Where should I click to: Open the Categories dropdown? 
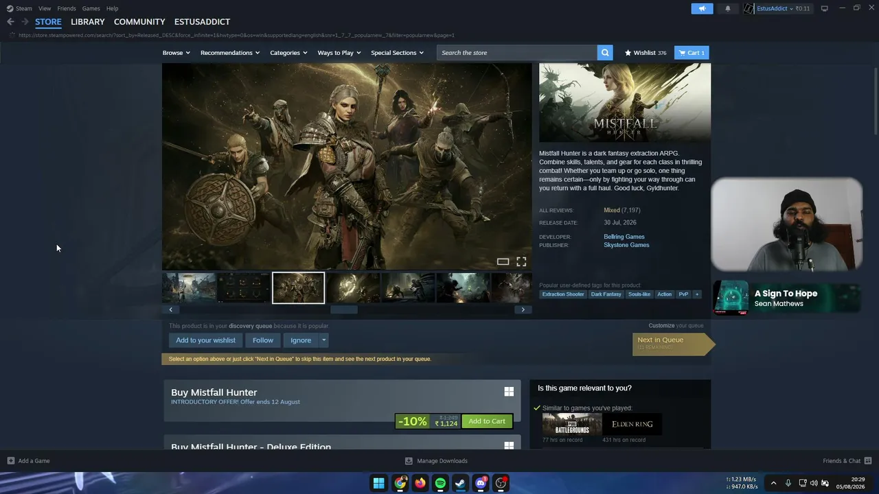[288, 53]
